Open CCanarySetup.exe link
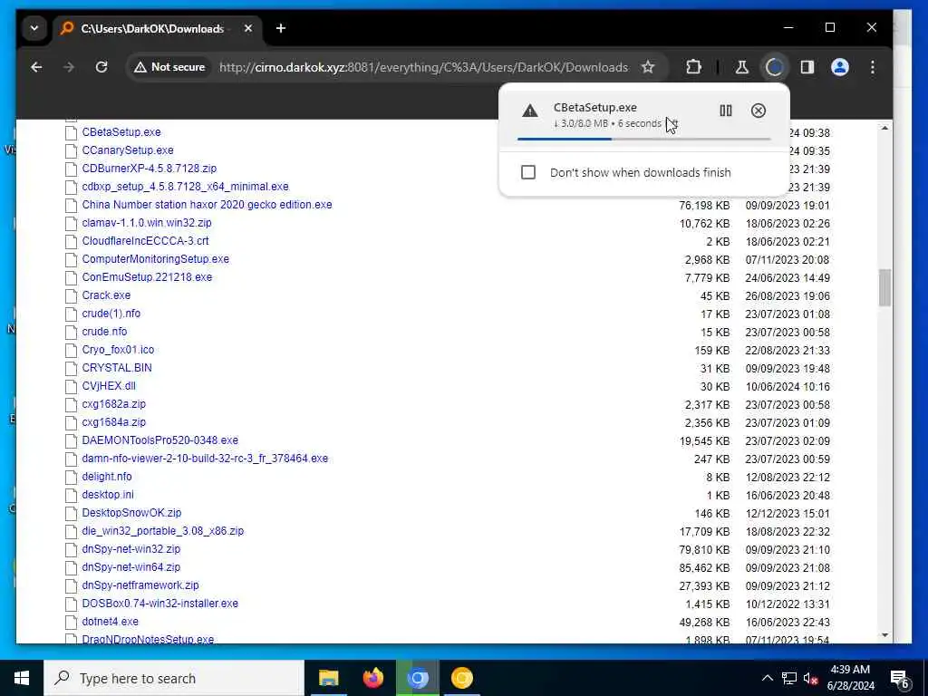 point(128,150)
